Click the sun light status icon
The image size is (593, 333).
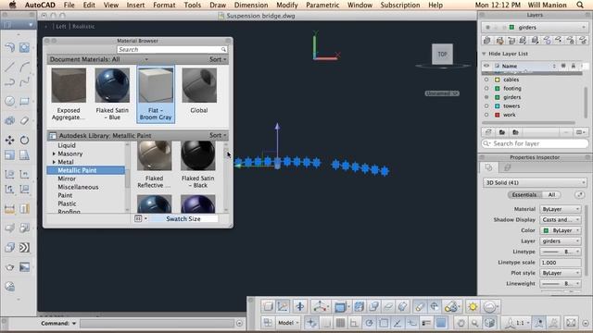pos(473,306)
